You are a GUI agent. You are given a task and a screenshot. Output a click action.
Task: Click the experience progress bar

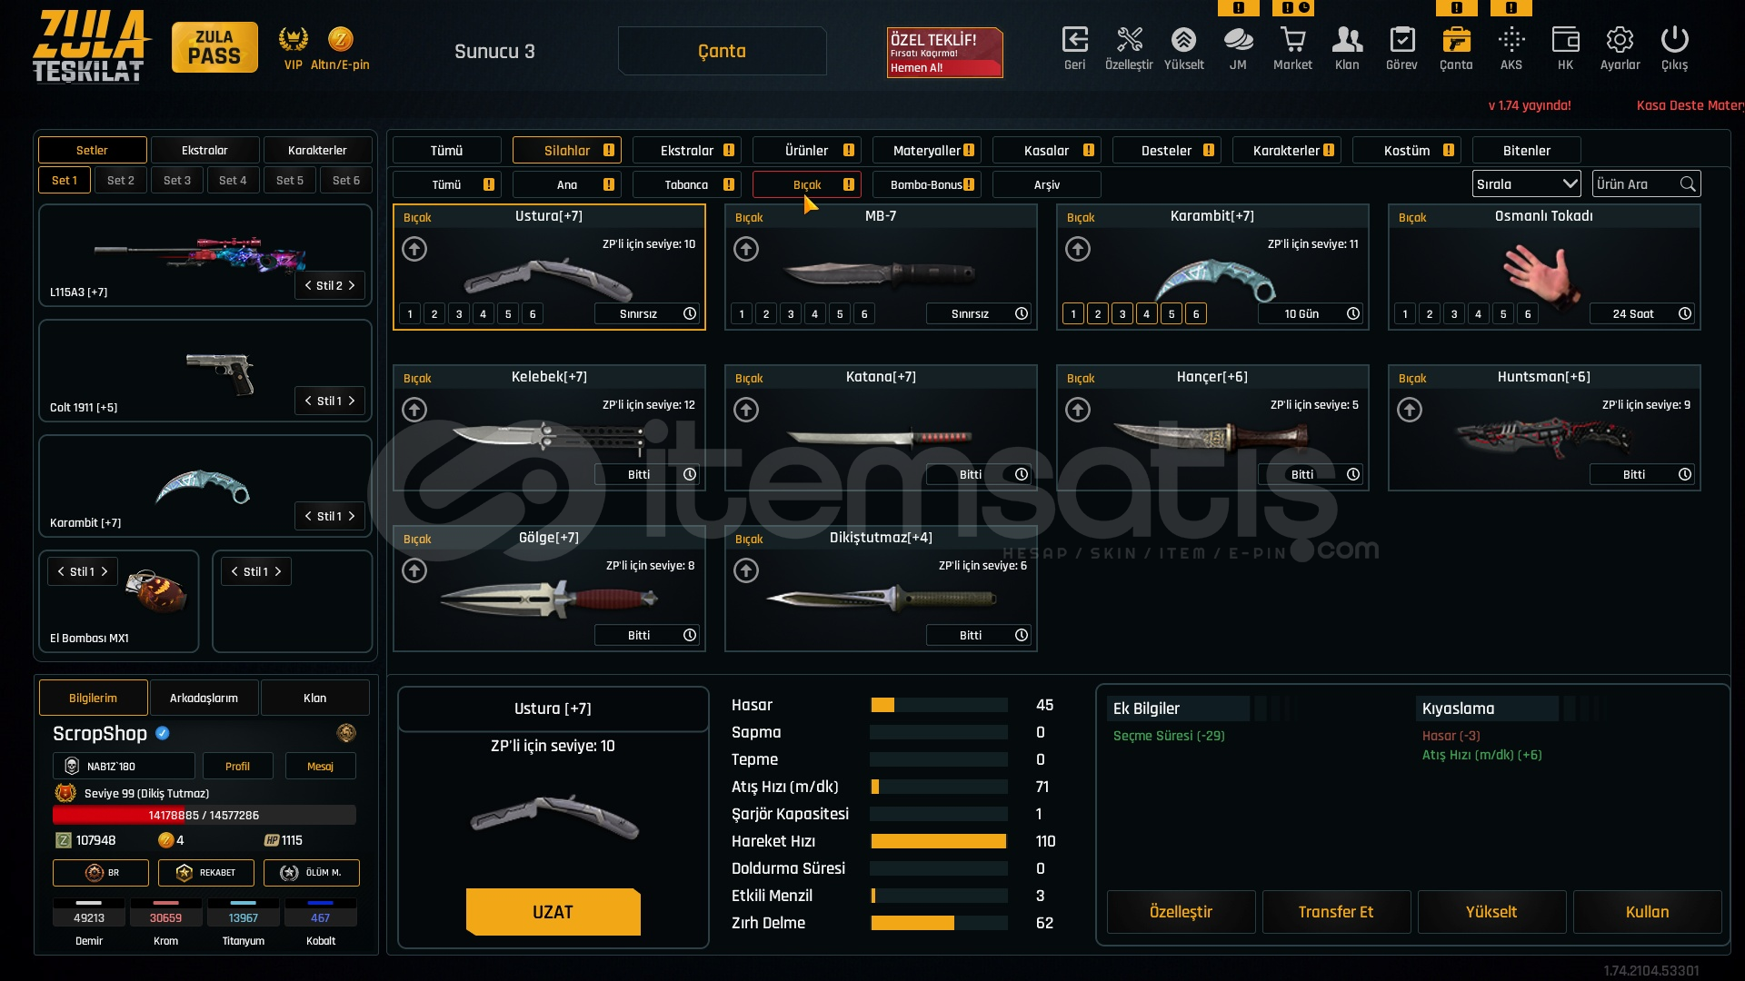(204, 816)
